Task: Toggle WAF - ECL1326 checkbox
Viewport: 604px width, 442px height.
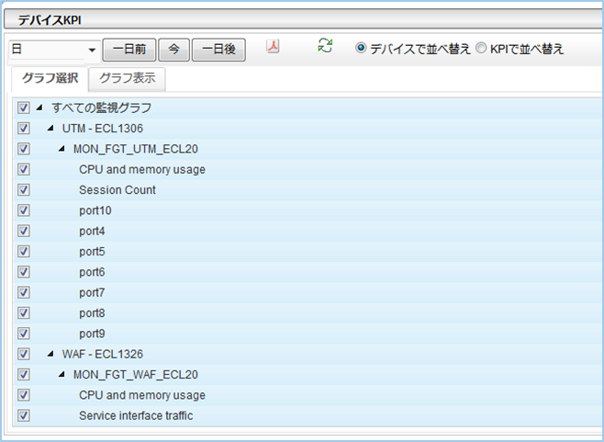Action: pos(24,354)
